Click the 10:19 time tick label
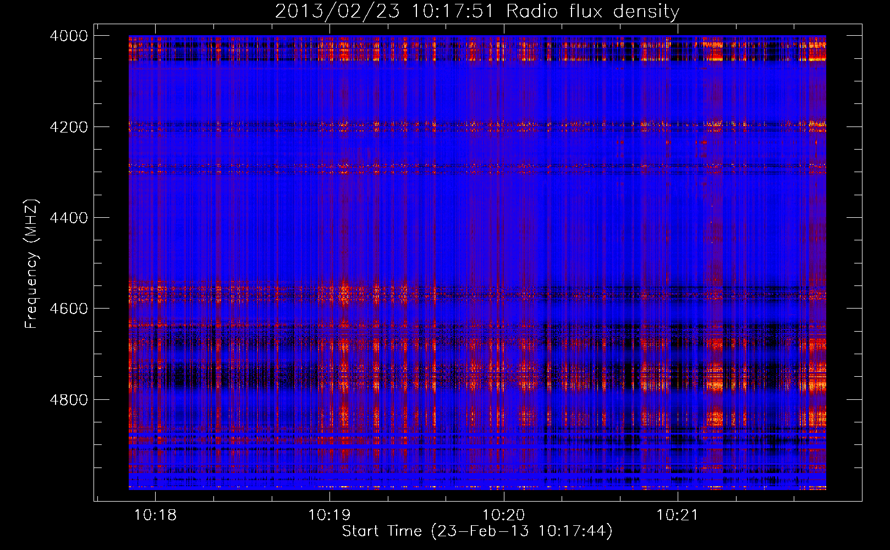 (329, 515)
